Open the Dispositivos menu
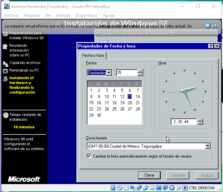223x192 pixels. click(x=86, y=15)
